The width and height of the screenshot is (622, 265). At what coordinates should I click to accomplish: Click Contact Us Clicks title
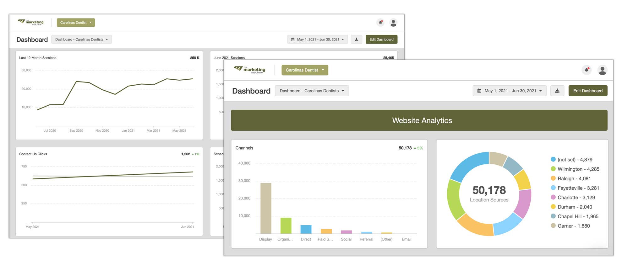[x=33, y=154]
